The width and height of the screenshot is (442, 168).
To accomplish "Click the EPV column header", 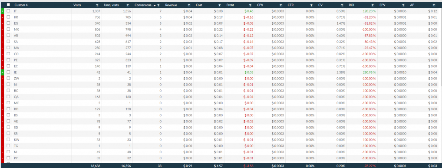I will [x=382, y=5].
